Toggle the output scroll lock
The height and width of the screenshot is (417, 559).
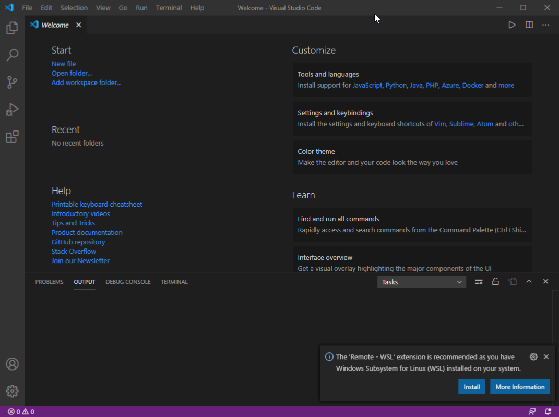495,282
